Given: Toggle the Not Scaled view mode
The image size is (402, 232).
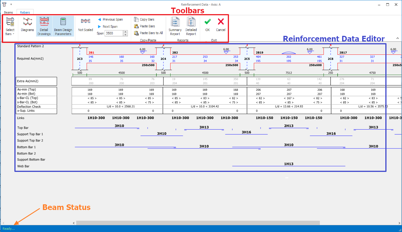Looking at the screenshot, I should [86, 25].
